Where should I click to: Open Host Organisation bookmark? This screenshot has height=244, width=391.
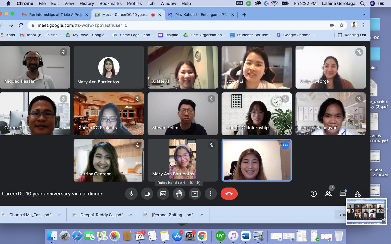pyautogui.click(x=204, y=35)
